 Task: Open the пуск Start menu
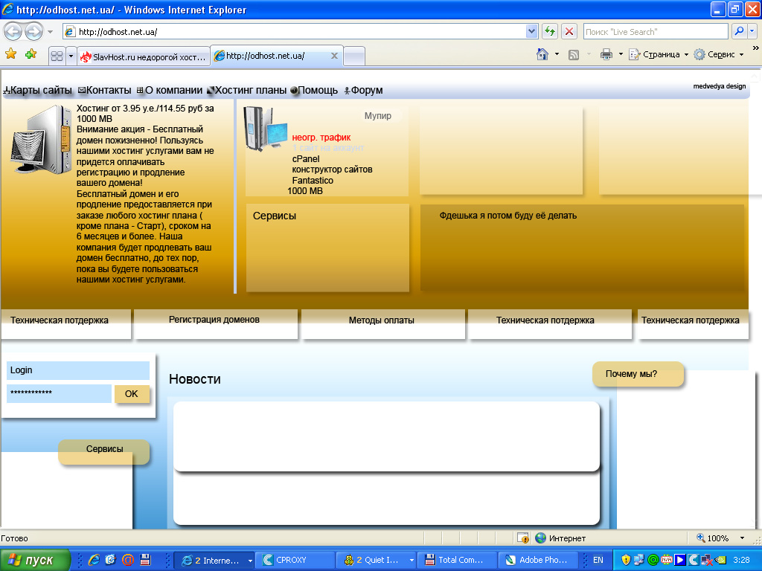tap(35, 560)
